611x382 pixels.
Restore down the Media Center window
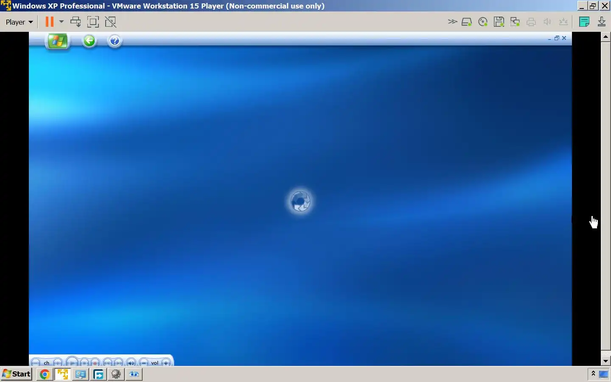click(x=557, y=38)
